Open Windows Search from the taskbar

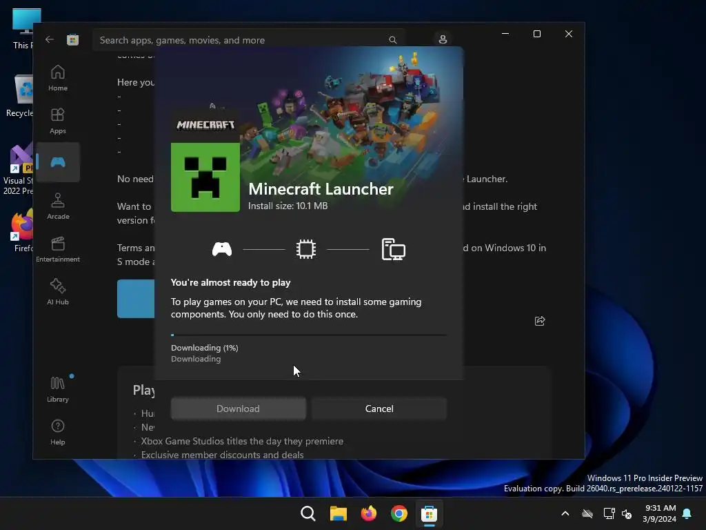[308, 513]
